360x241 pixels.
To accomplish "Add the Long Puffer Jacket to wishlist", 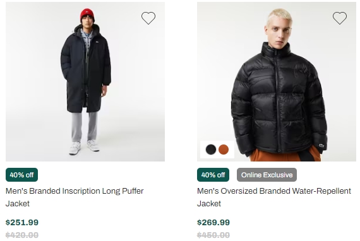I will (148, 18).
